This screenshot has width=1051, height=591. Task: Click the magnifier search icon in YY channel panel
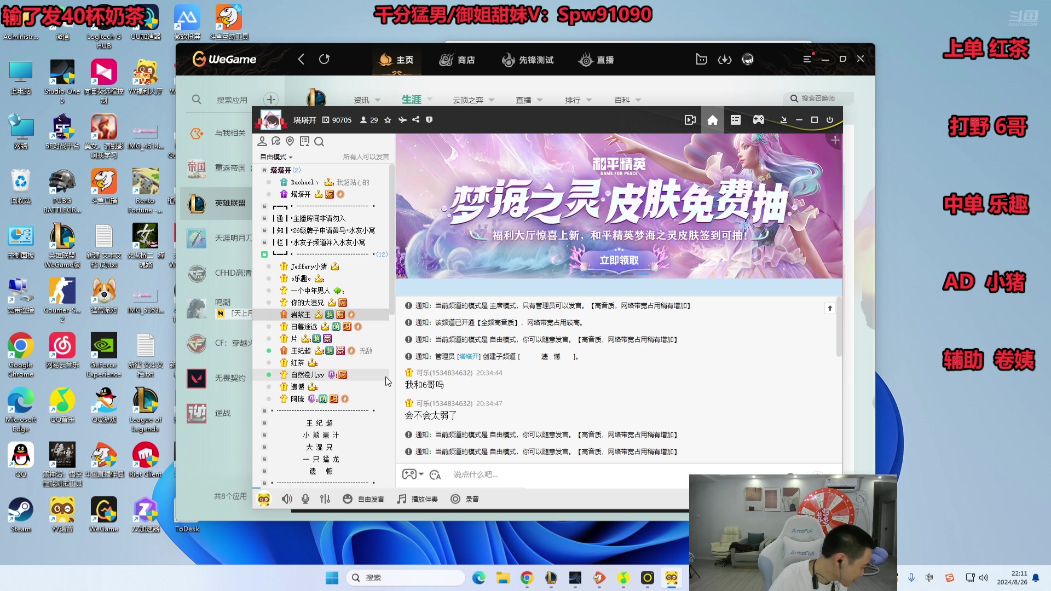319,142
